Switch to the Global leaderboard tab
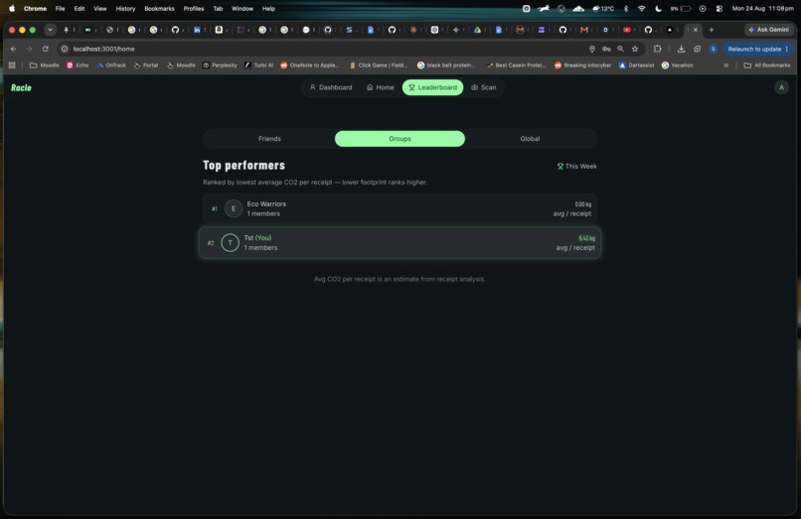801x519 pixels. pos(530,139)
